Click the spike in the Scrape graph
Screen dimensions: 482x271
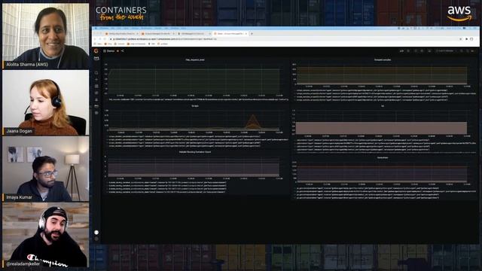point(253,122)
